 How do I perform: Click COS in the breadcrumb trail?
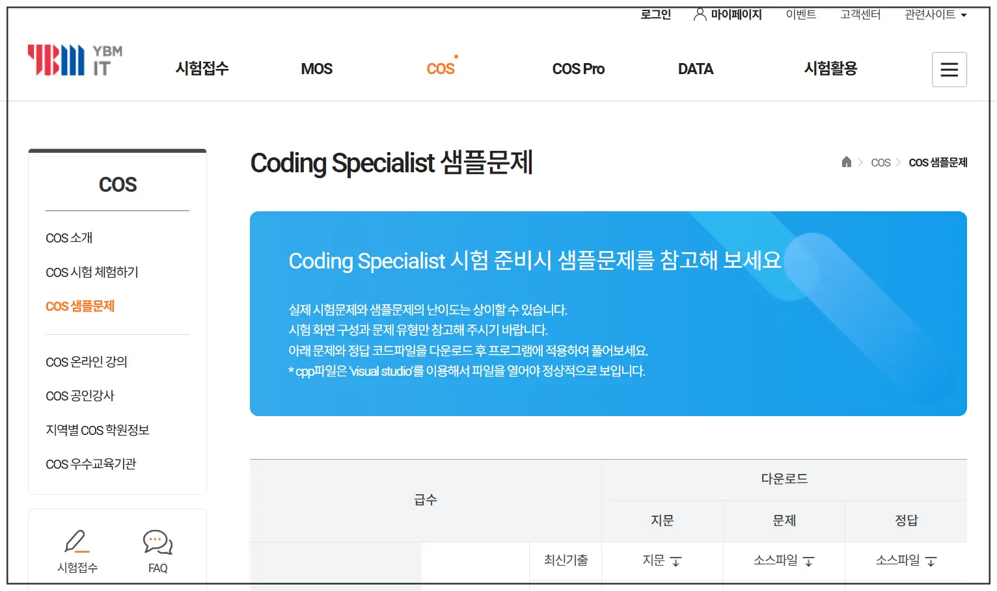[881, 162]
